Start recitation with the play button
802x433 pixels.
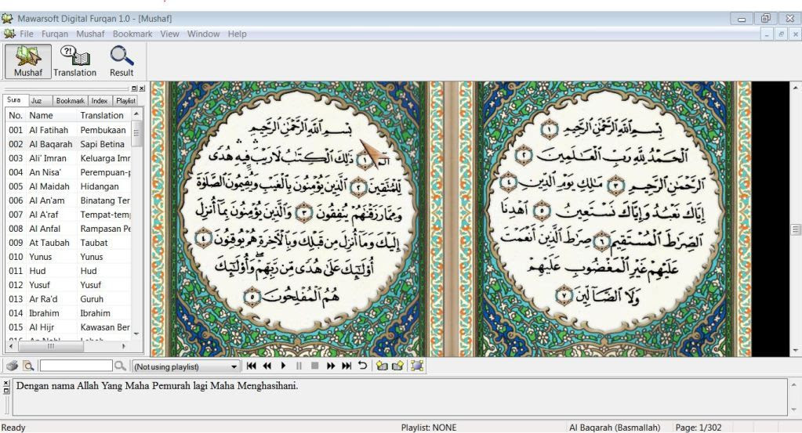coord(283,366)
